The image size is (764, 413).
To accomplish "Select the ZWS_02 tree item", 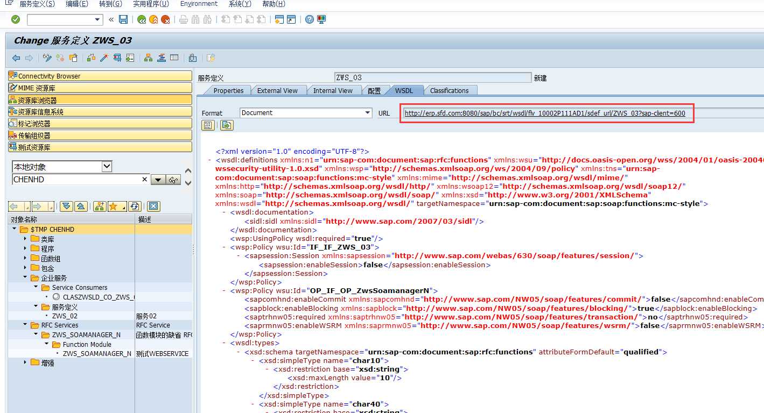I will click(x=65, y=316).
